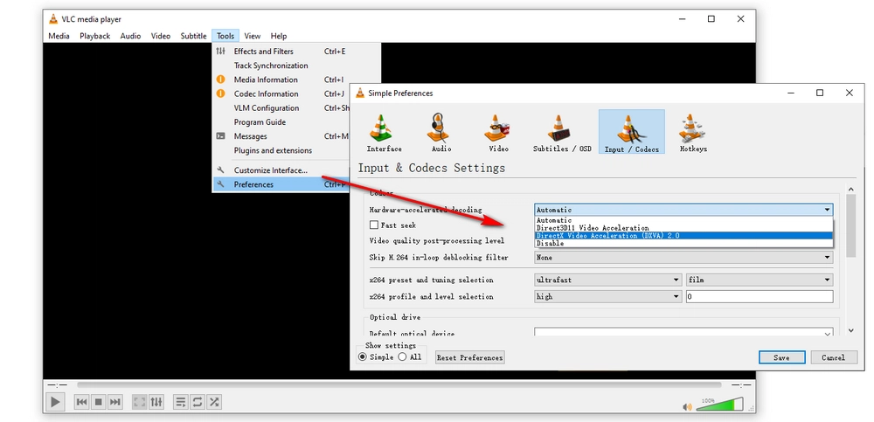The image size is (874, 422).
Task: Toggle the loop mode button
Action: pyautogui.click(x=198, y=401)
